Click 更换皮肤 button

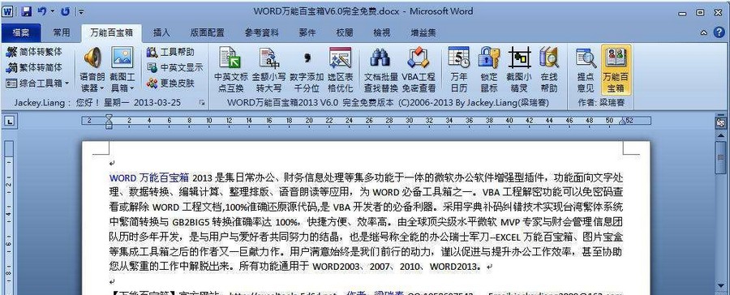tap(170, 83)
